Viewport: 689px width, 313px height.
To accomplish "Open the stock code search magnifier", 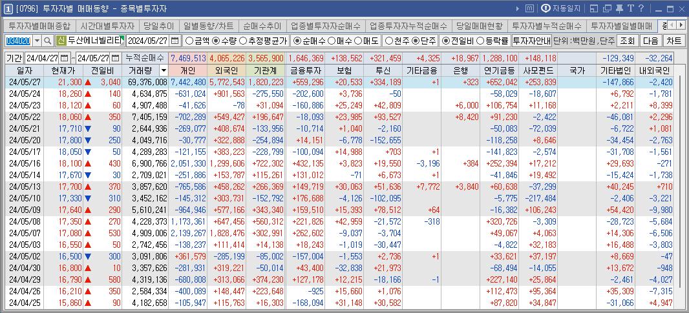I will [47, 41].
